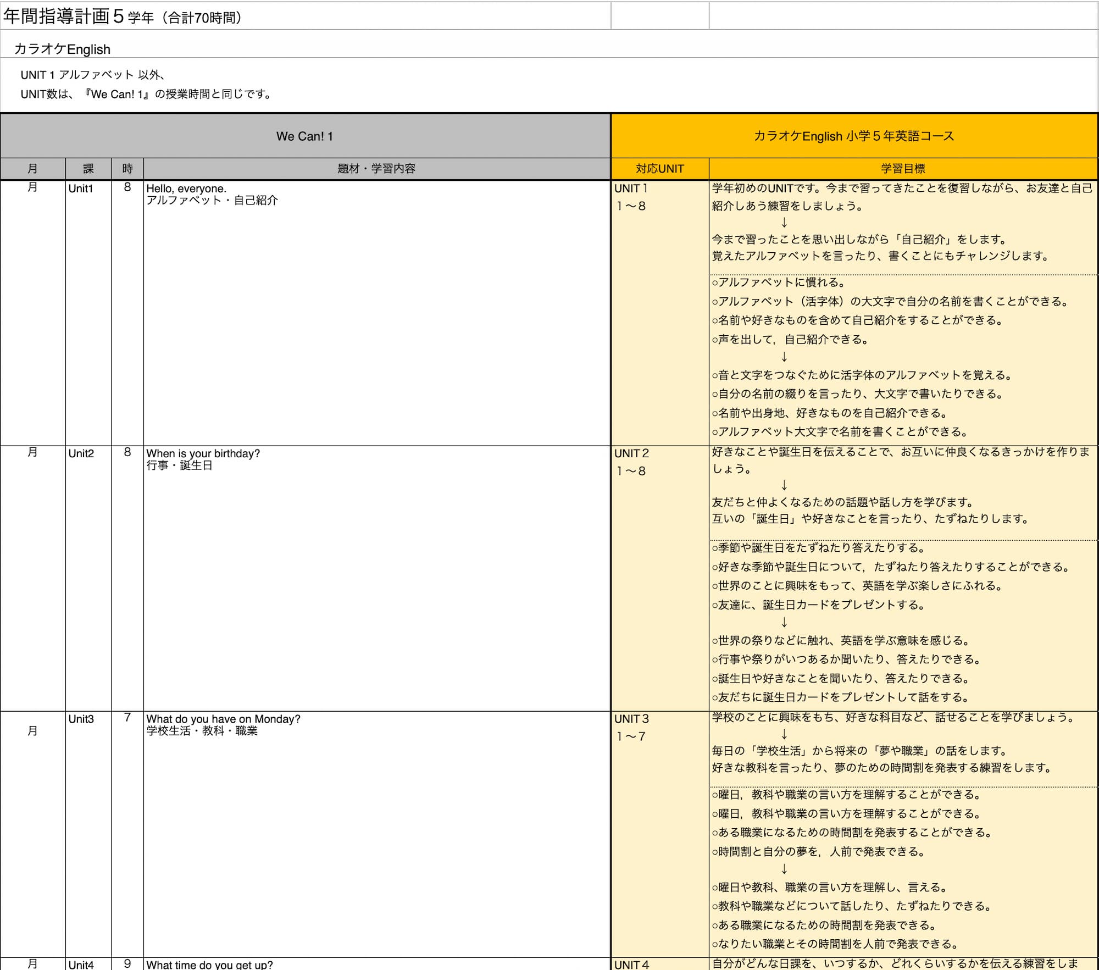Click the note line UNIT 1 アルファベット 以外
1099x970 pixels.
(93, 75)
